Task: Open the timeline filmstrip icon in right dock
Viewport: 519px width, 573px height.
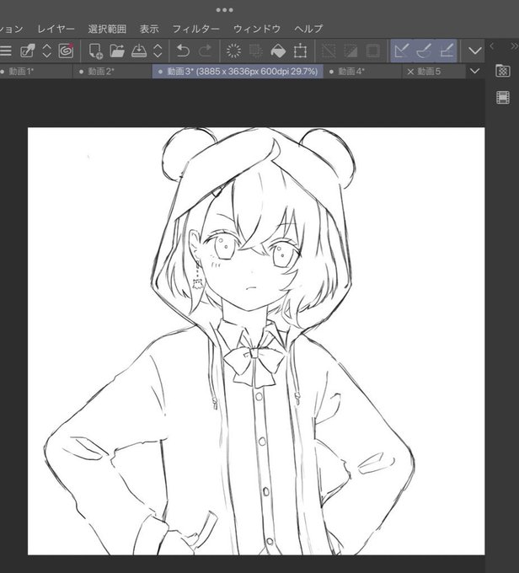Action: coord(503,98)
